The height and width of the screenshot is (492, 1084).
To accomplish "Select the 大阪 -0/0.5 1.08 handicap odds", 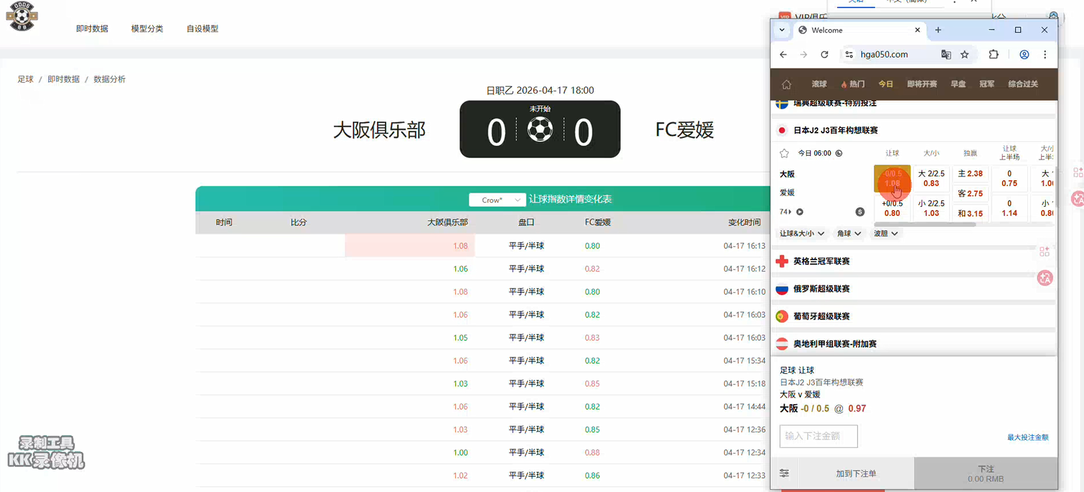I will 892,179.
